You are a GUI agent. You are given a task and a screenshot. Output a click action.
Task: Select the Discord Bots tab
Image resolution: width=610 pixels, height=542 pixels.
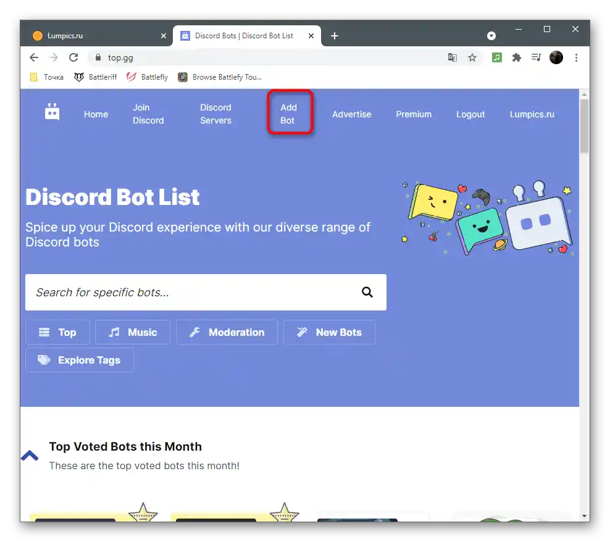[x=246, y=36]
